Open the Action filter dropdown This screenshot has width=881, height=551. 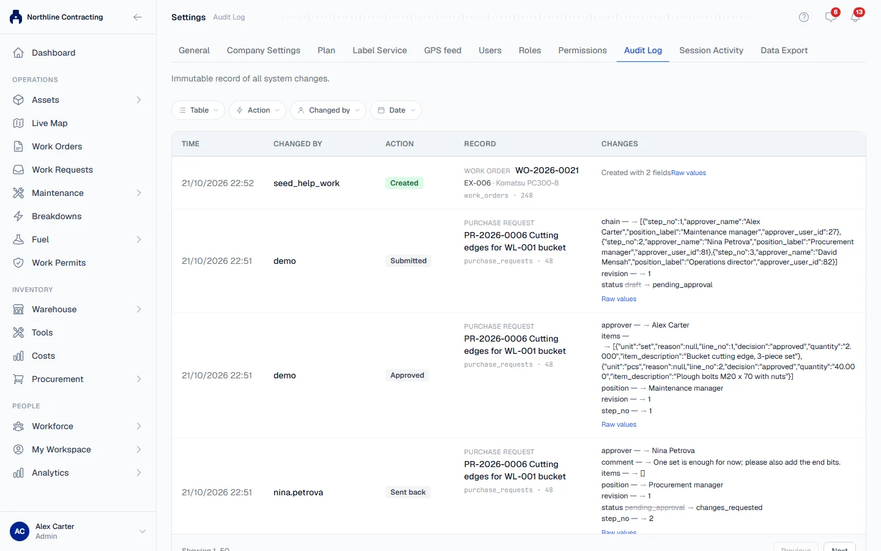pyautogui.click(x=258, y=110)
